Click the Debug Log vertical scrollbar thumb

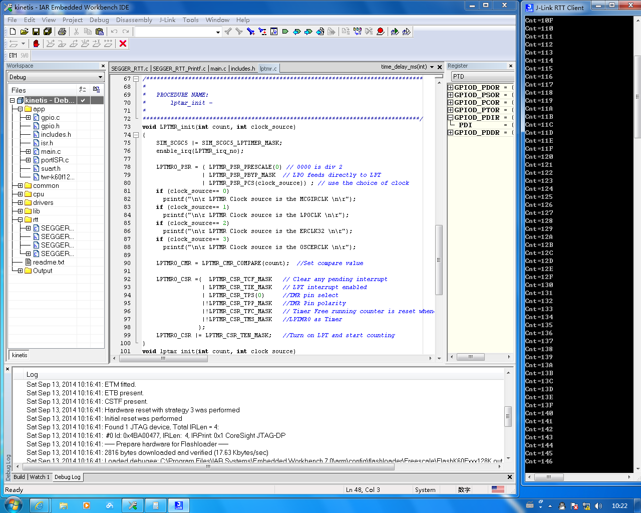pyautogui.click(x=508, y=416)
